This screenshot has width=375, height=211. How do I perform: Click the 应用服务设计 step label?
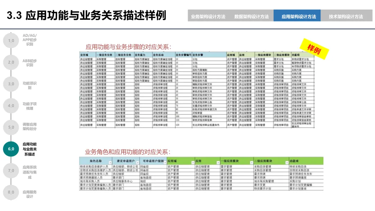tap(30, 194)
